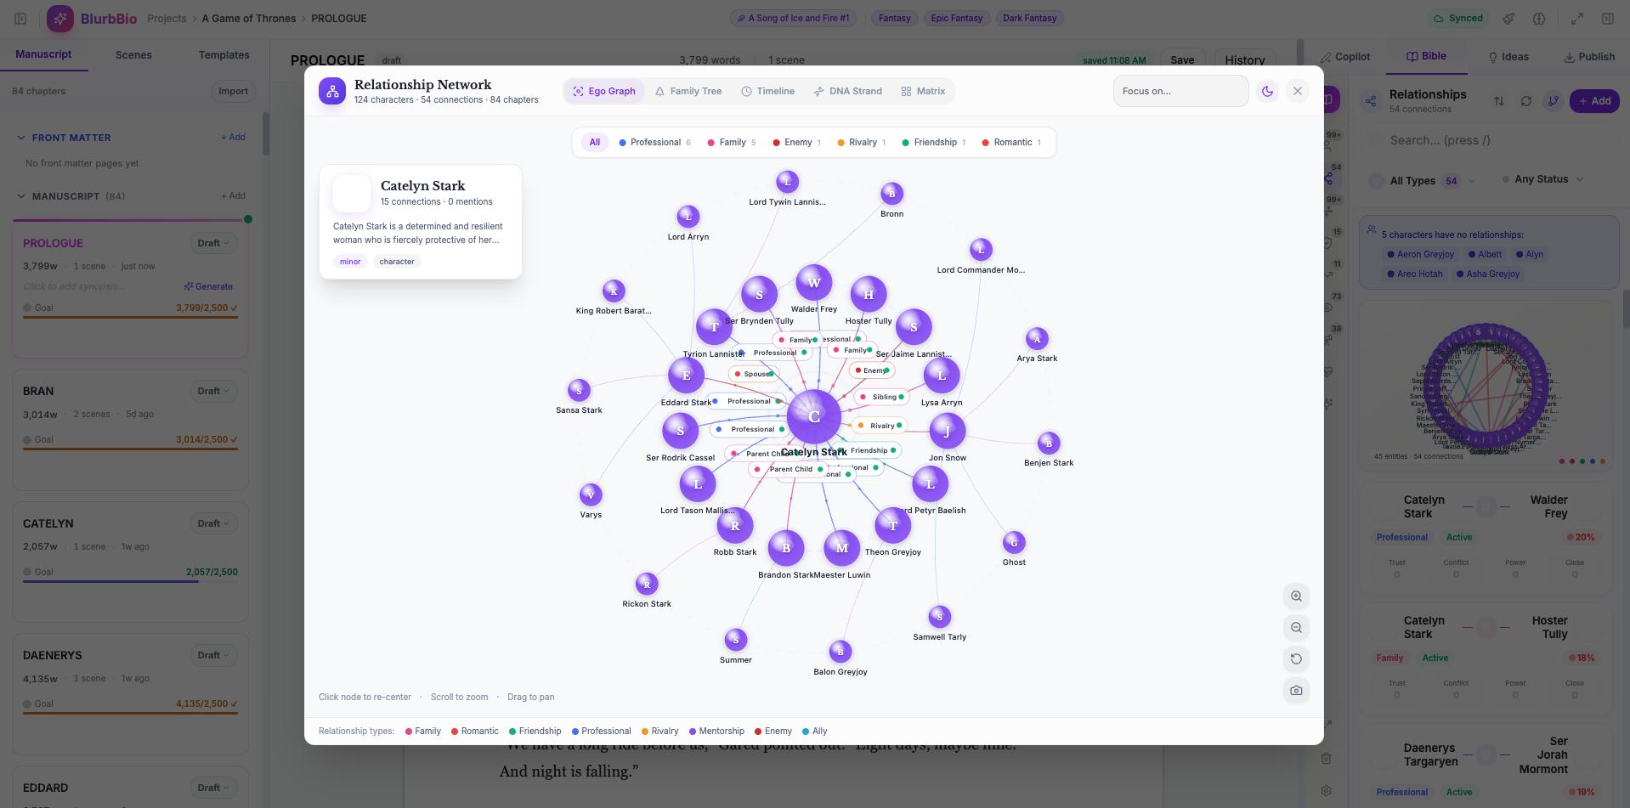Open EDDARD chapter Draft status dropdown
The width and height of the screenshot is (1630, 808).
click(x=213, y=788)
